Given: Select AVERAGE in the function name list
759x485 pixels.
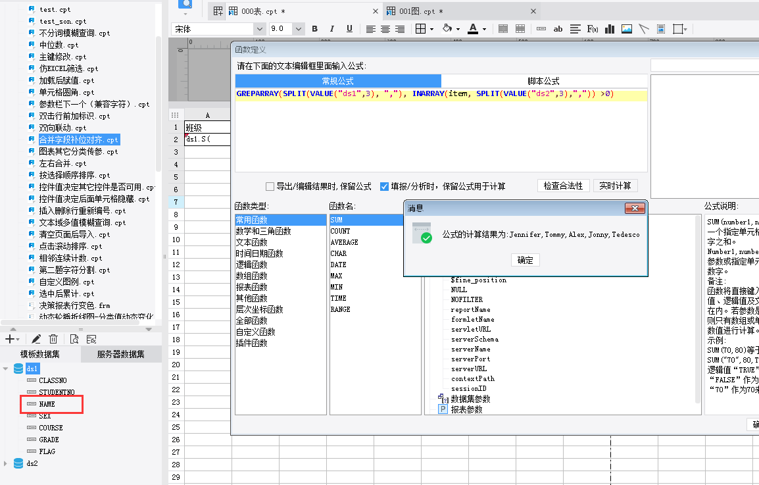Looking at the screenshot, I should [344, 242].
